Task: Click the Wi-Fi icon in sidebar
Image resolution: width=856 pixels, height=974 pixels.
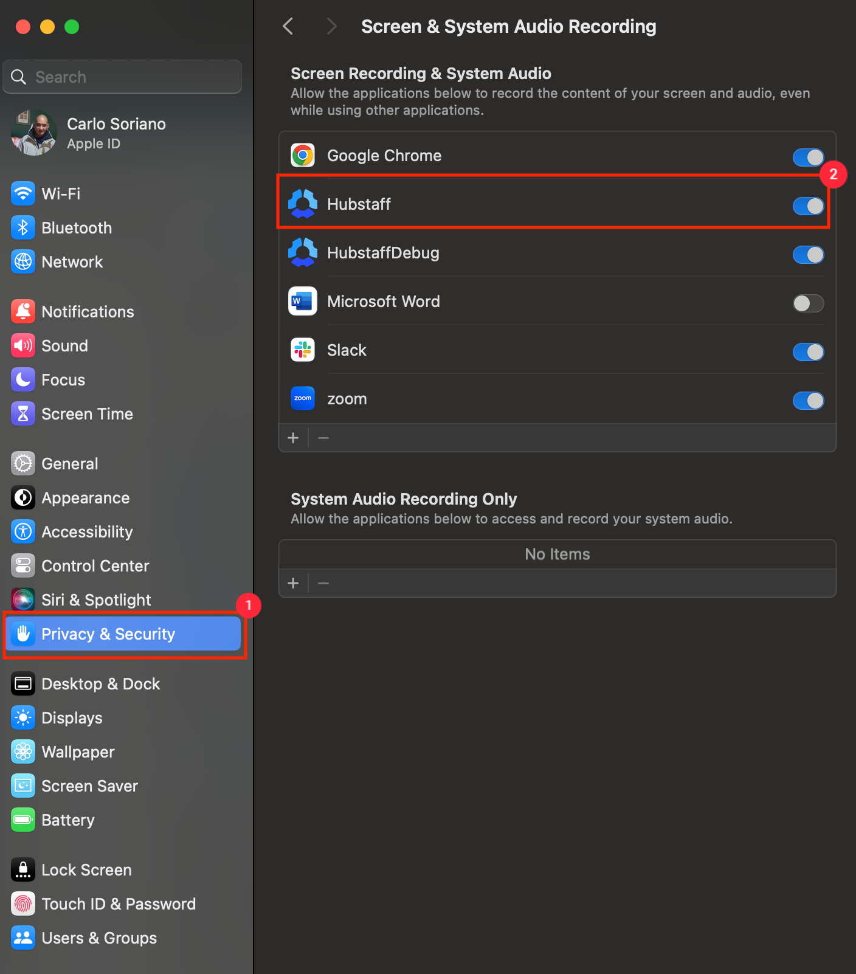Action: tap(23, 194)
